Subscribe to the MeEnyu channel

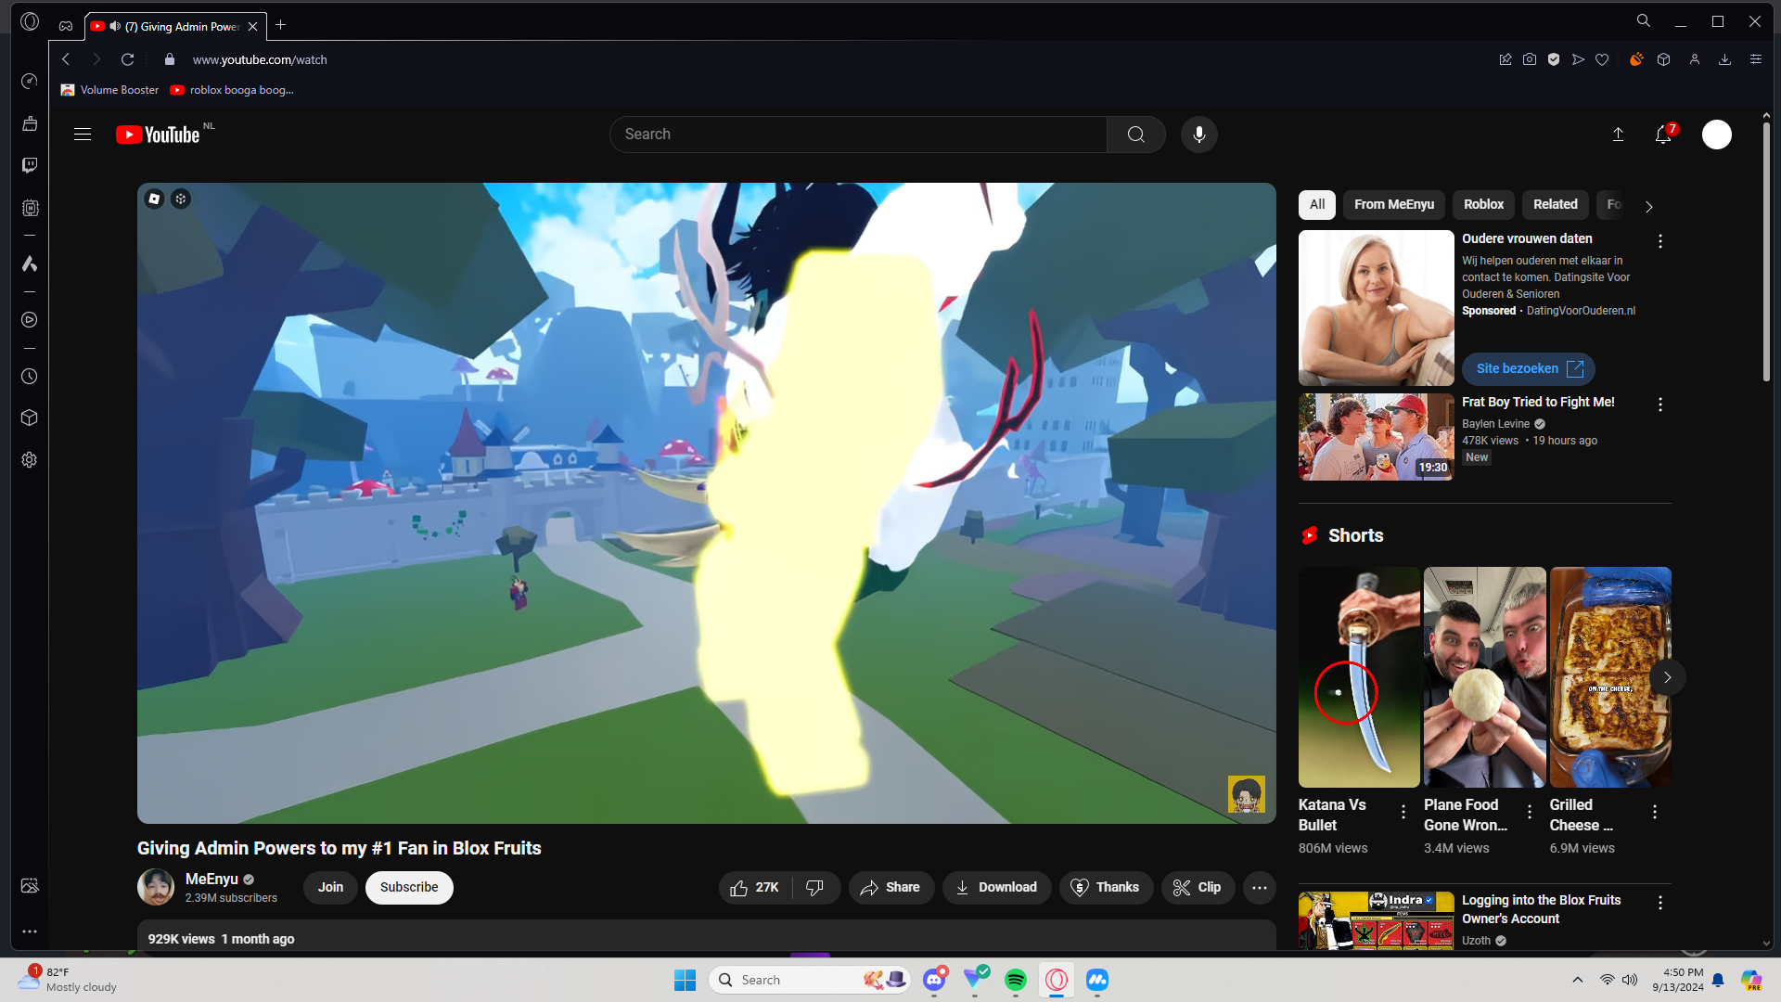pos(409,888)
